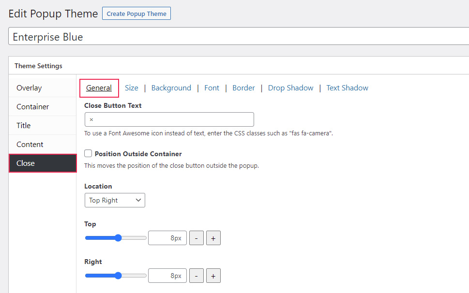Image resolution: width=469 pixels, height=293 pixels.
Task: View the Drop Shadow tab
Action: (290, 88)
